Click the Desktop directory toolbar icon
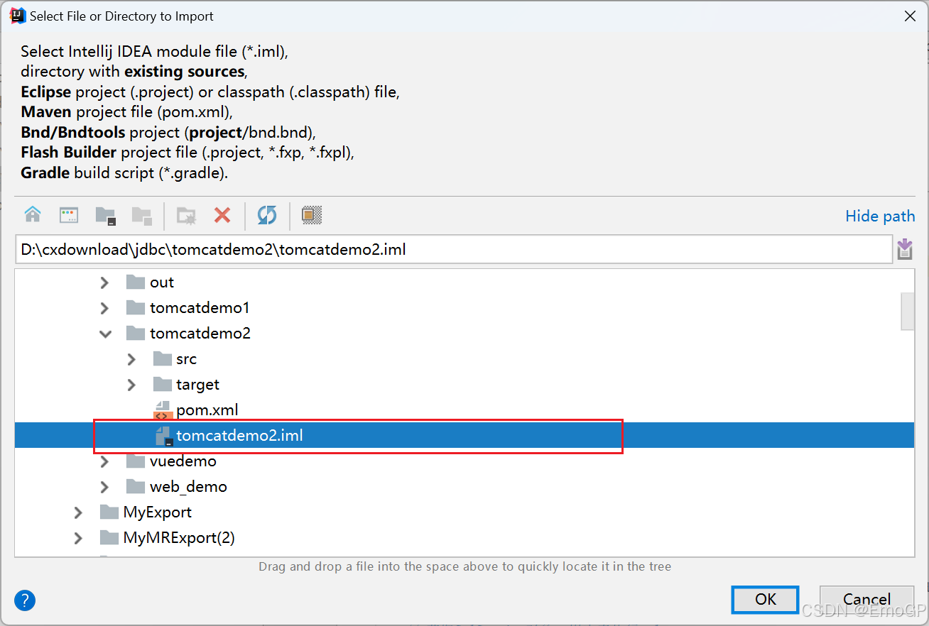The height and width of the screenshot is (626, 929). pos(69,215)
